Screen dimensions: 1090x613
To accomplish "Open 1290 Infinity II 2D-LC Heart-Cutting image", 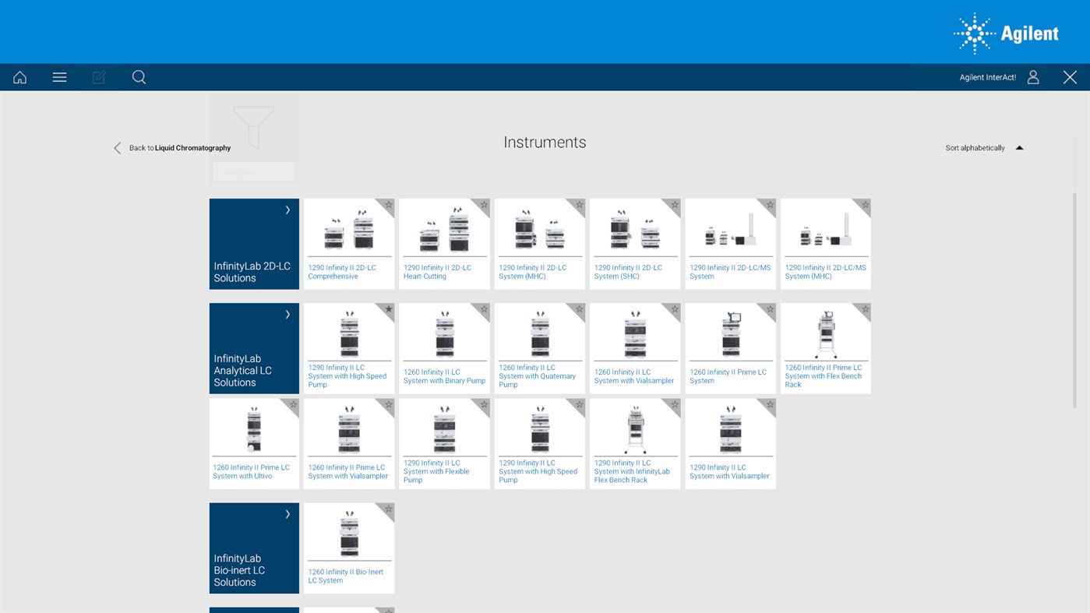I will point(444,230).
